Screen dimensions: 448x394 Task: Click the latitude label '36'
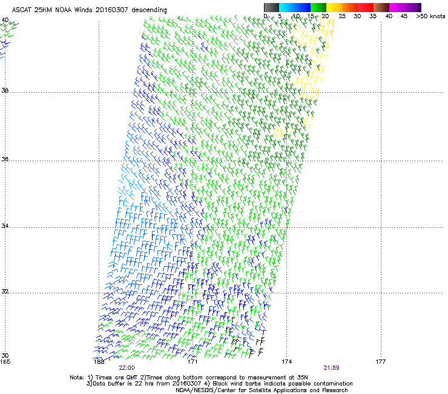coord(5,159)
